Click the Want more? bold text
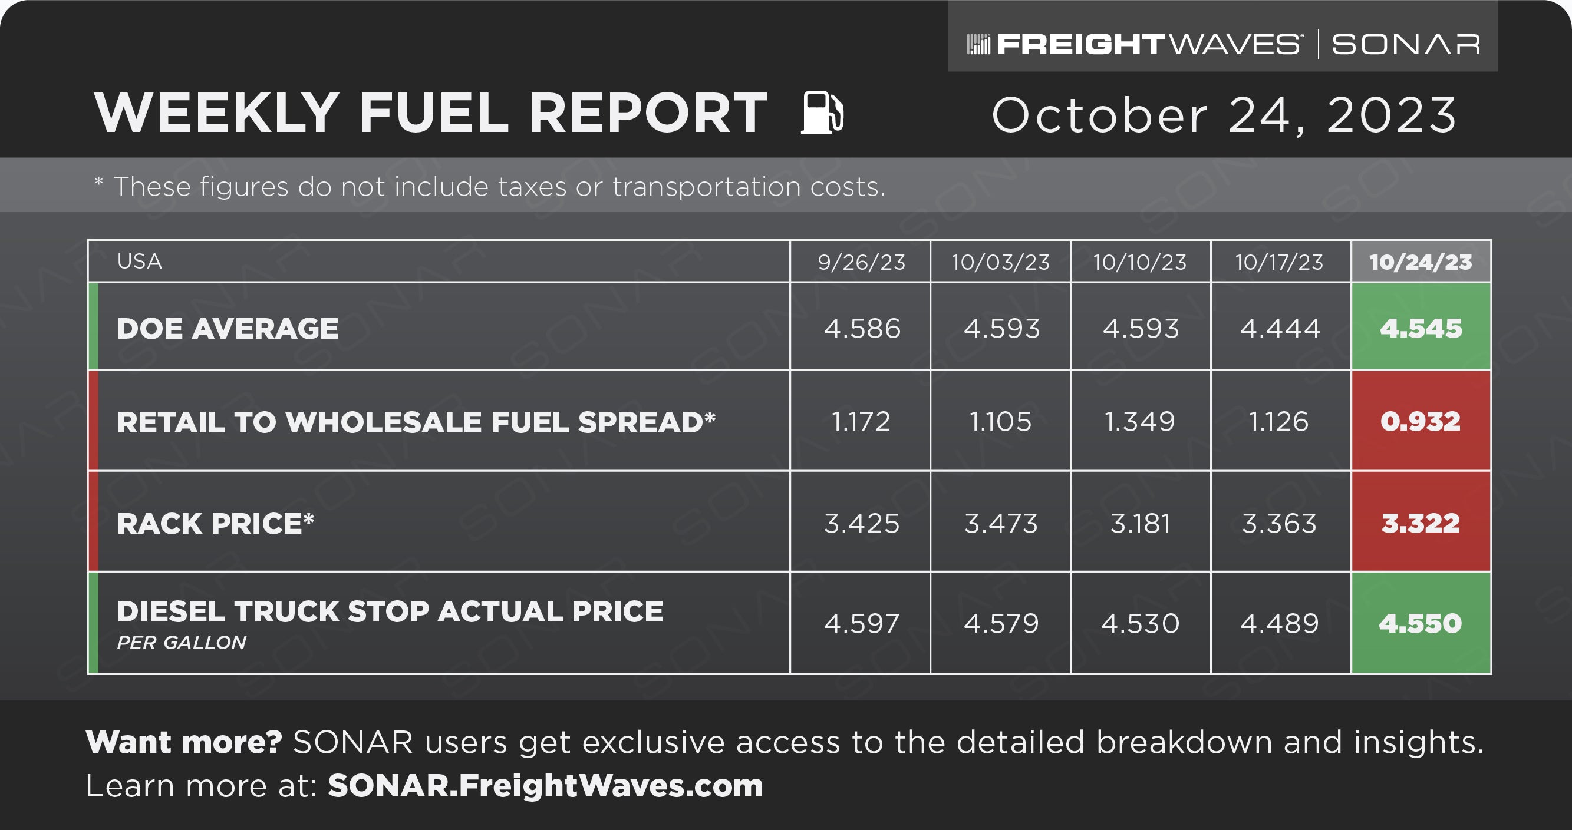 pos(184,742)
